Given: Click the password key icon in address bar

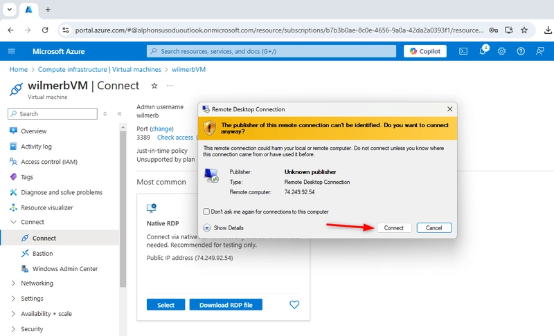Looking at the screenshot, I should point(493,30).
